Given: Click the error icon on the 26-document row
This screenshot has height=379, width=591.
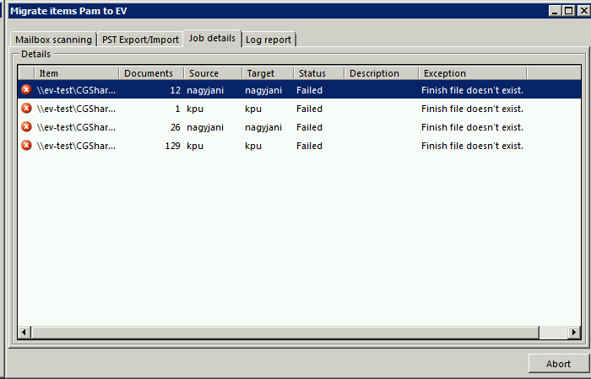Looking at the screenshot, I should coord(26,127).
